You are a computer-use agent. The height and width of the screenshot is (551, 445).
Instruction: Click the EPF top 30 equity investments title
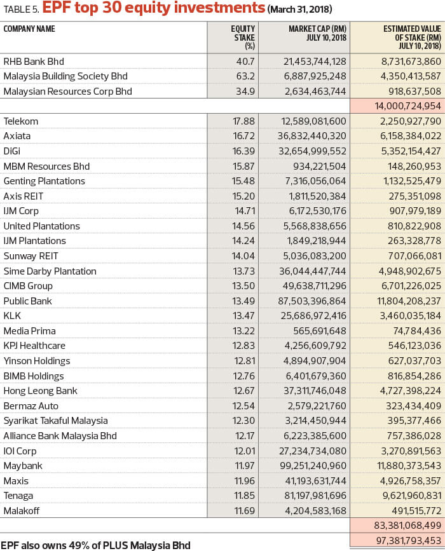(x=154, y=8)
